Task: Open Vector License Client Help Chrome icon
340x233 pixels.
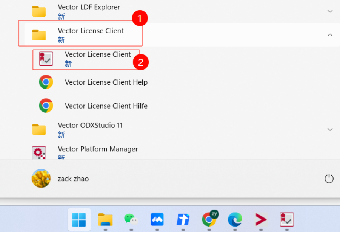Action: point(46,82)
